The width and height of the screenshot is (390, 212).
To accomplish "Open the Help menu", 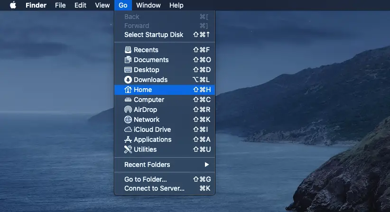I will click(176, 5).
